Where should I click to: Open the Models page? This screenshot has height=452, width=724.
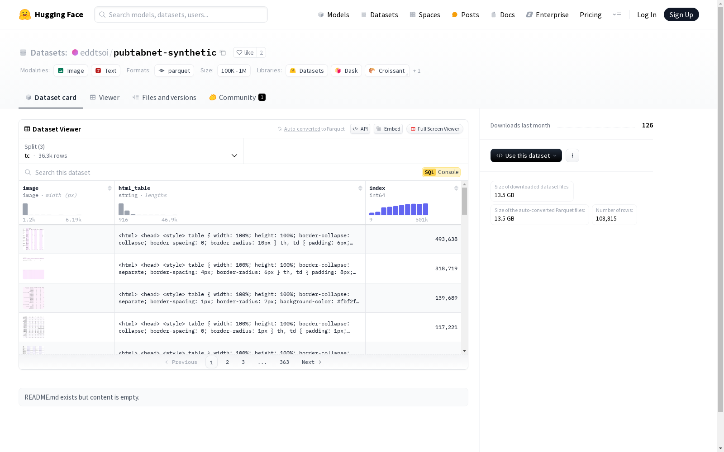pos(333,14)
